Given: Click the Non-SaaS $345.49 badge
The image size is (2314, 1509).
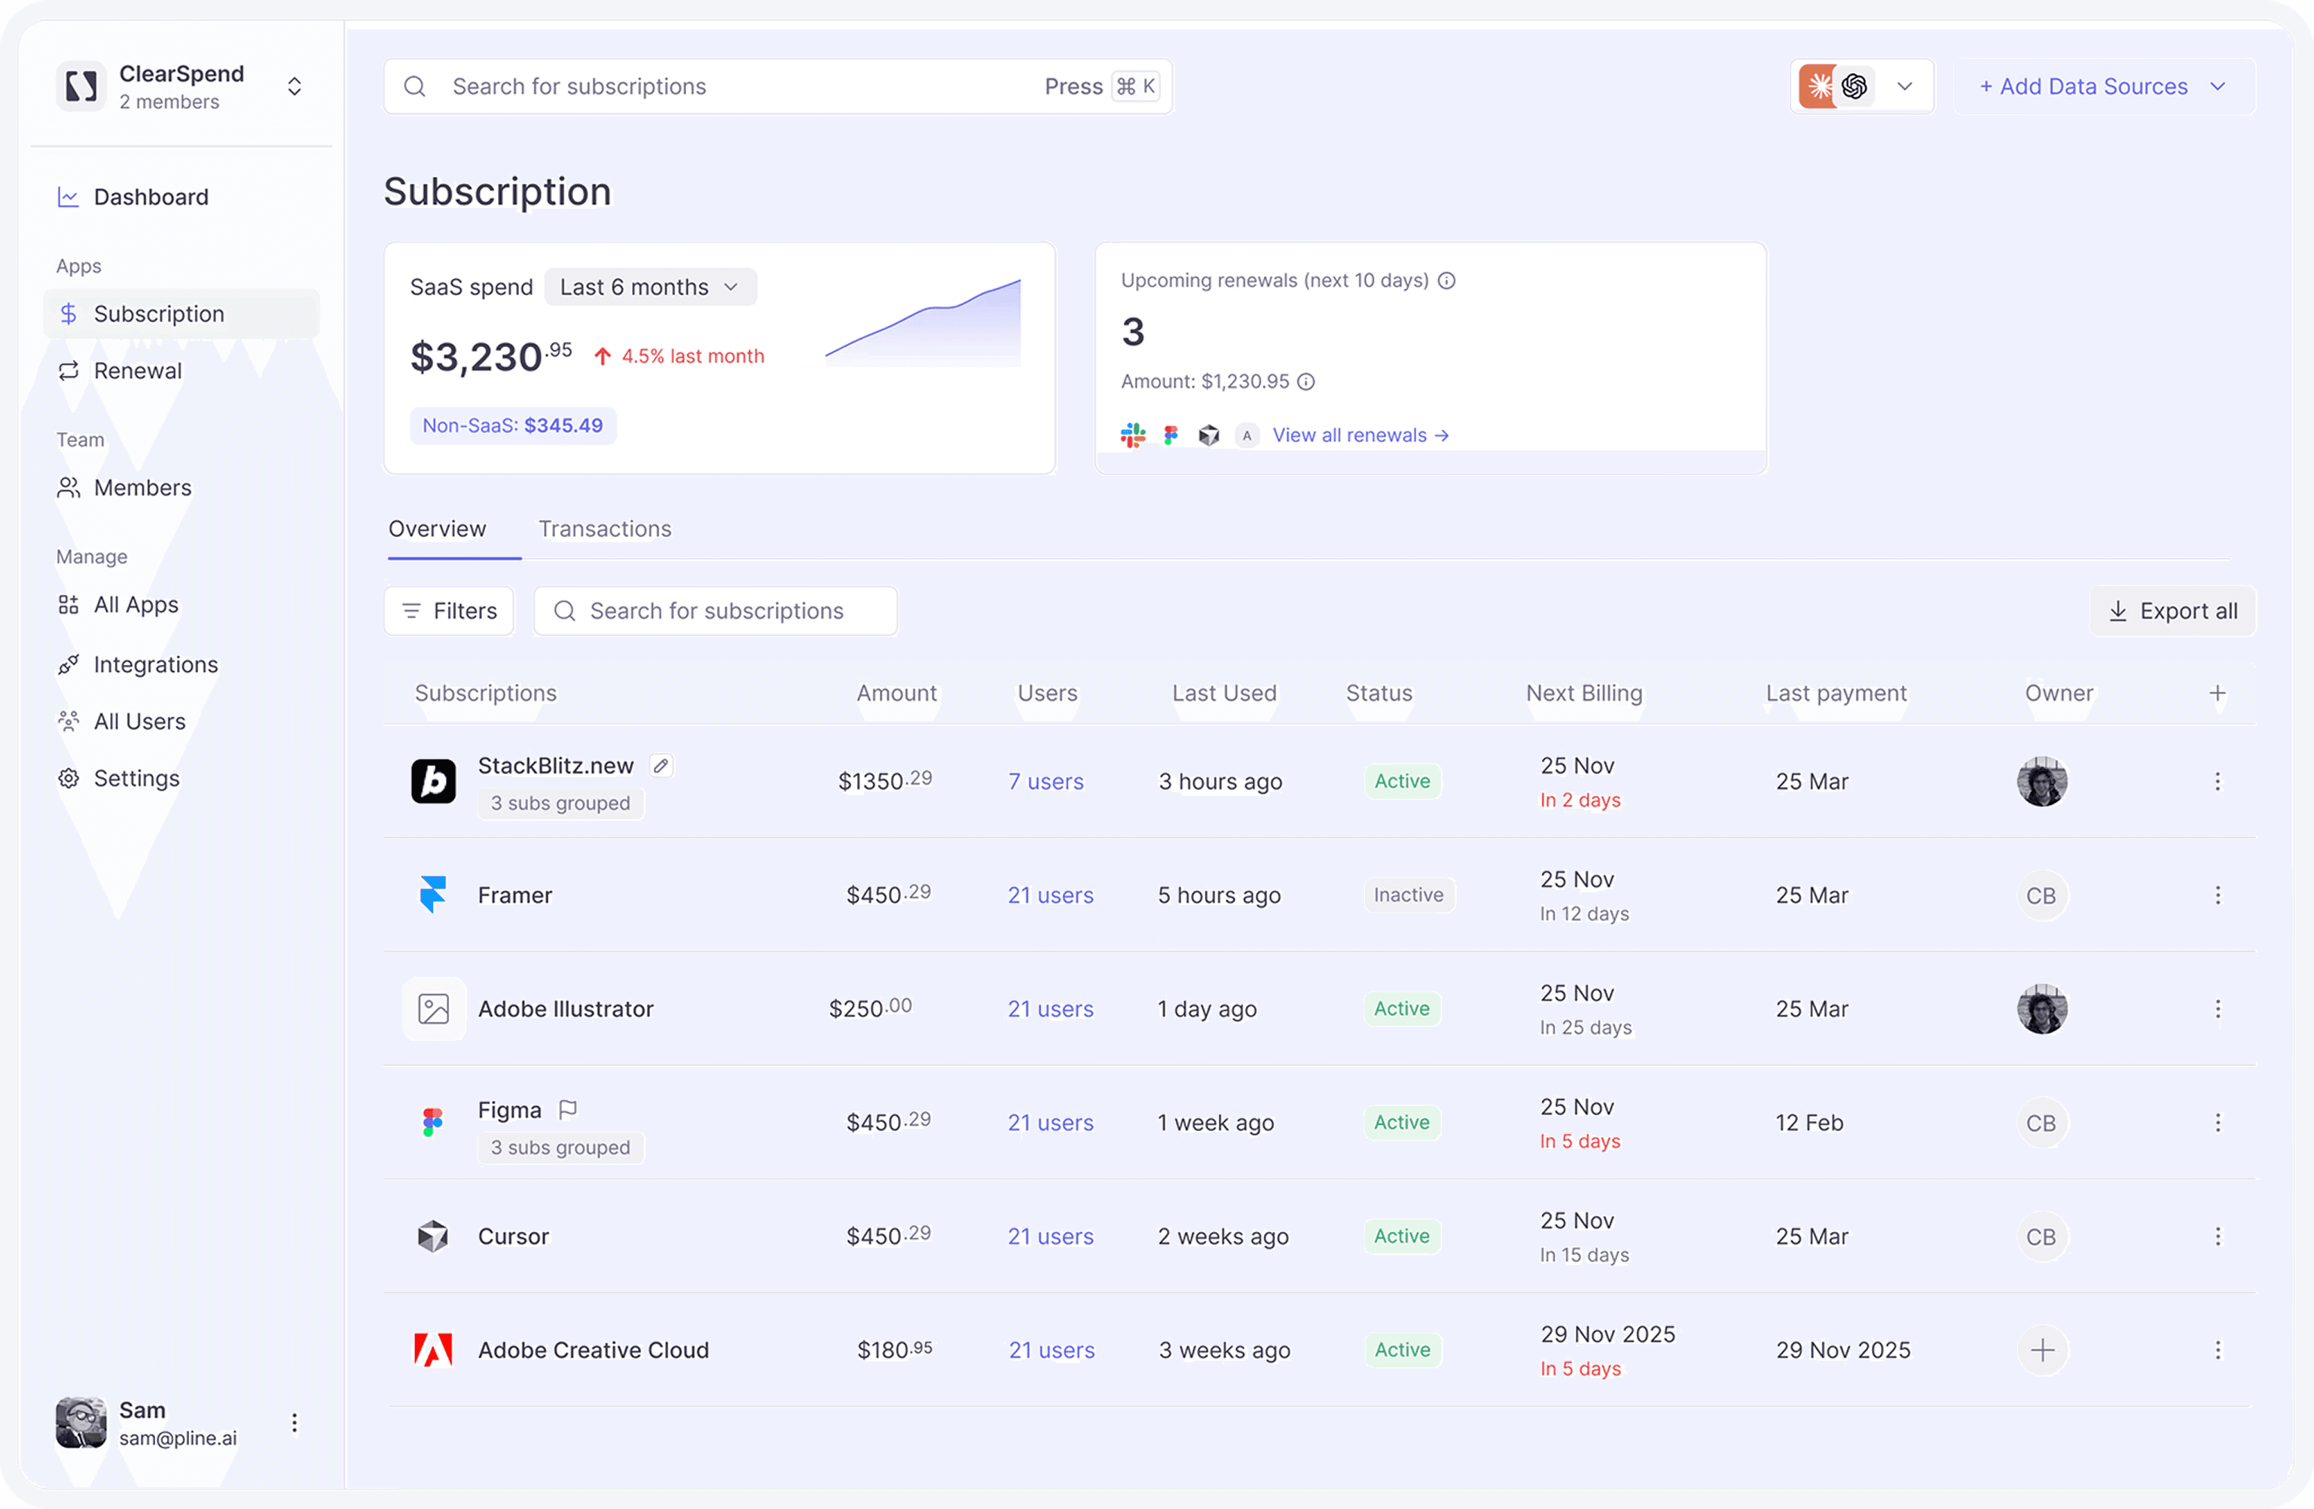Looking at the screenshot, I should coord(512,425).
